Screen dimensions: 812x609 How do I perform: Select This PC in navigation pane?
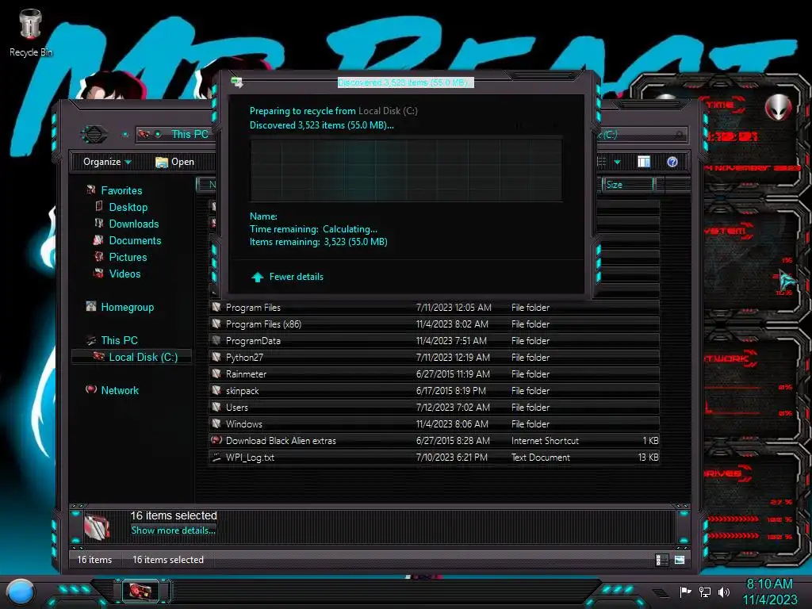(x=119, y=340)
